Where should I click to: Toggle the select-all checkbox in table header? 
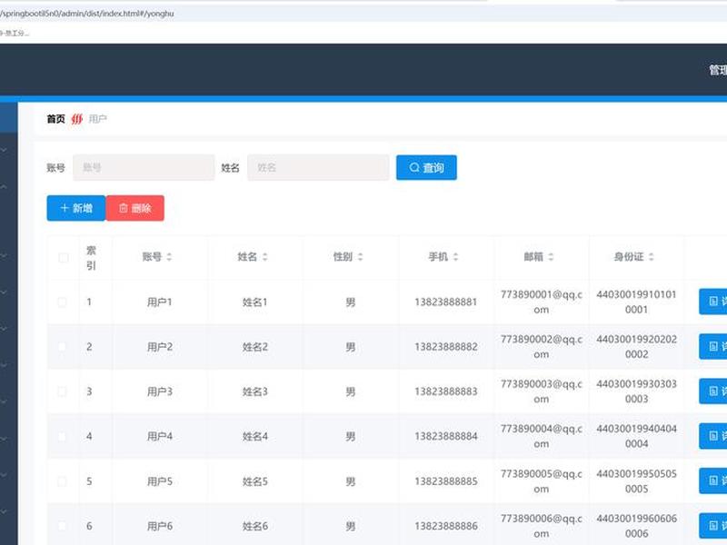[x=63, y=258]
